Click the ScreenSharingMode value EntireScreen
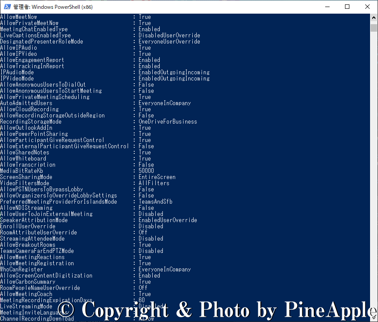The height and width of the screenshot is (322, 378). click(x=157, y=177)
